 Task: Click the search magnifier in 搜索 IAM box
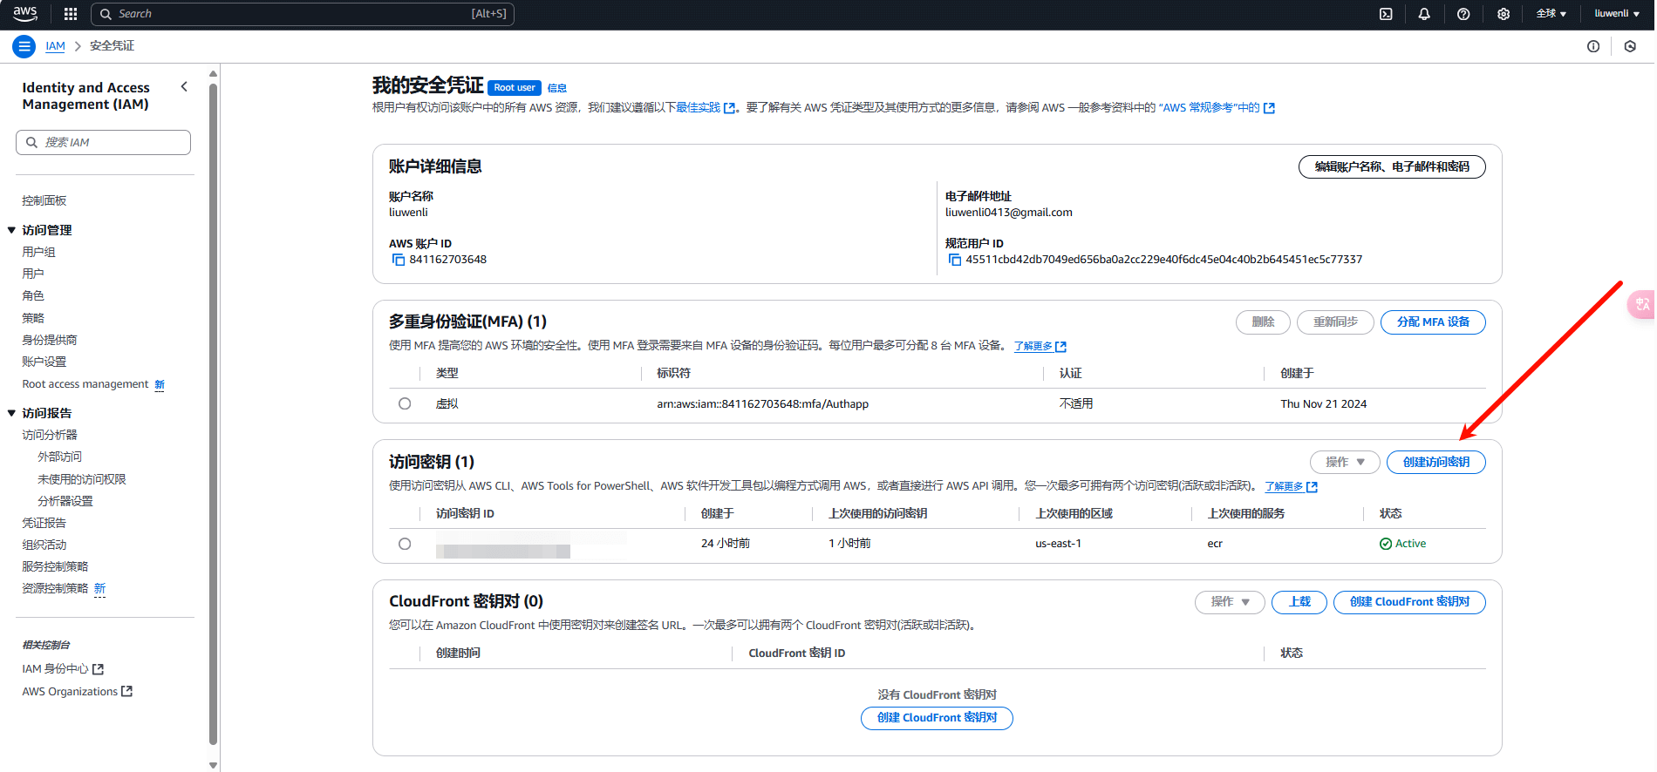(x=32, y=142)
